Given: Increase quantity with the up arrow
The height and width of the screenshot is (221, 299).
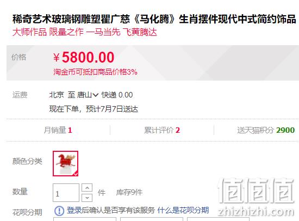Looking at the screenshot, I should point(87,188).
